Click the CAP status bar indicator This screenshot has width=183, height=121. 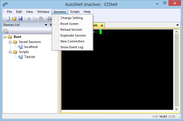coord(155,117)
